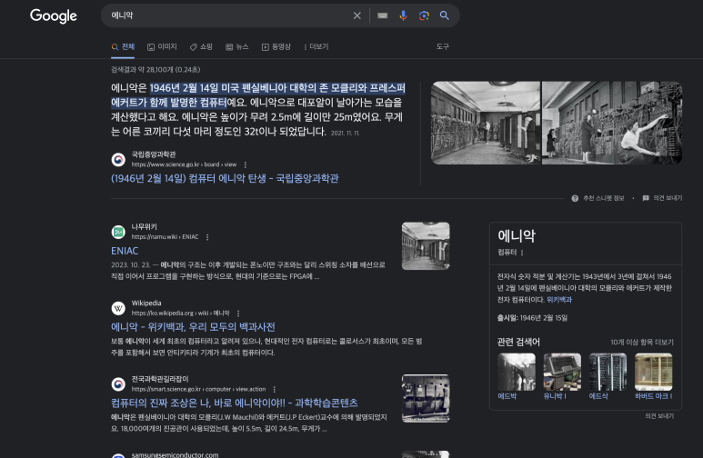Open options menu next to namu.wiki URL
The height and width of the screenshot is (458, 703).
pyautogui.click(x=207, y=237)
